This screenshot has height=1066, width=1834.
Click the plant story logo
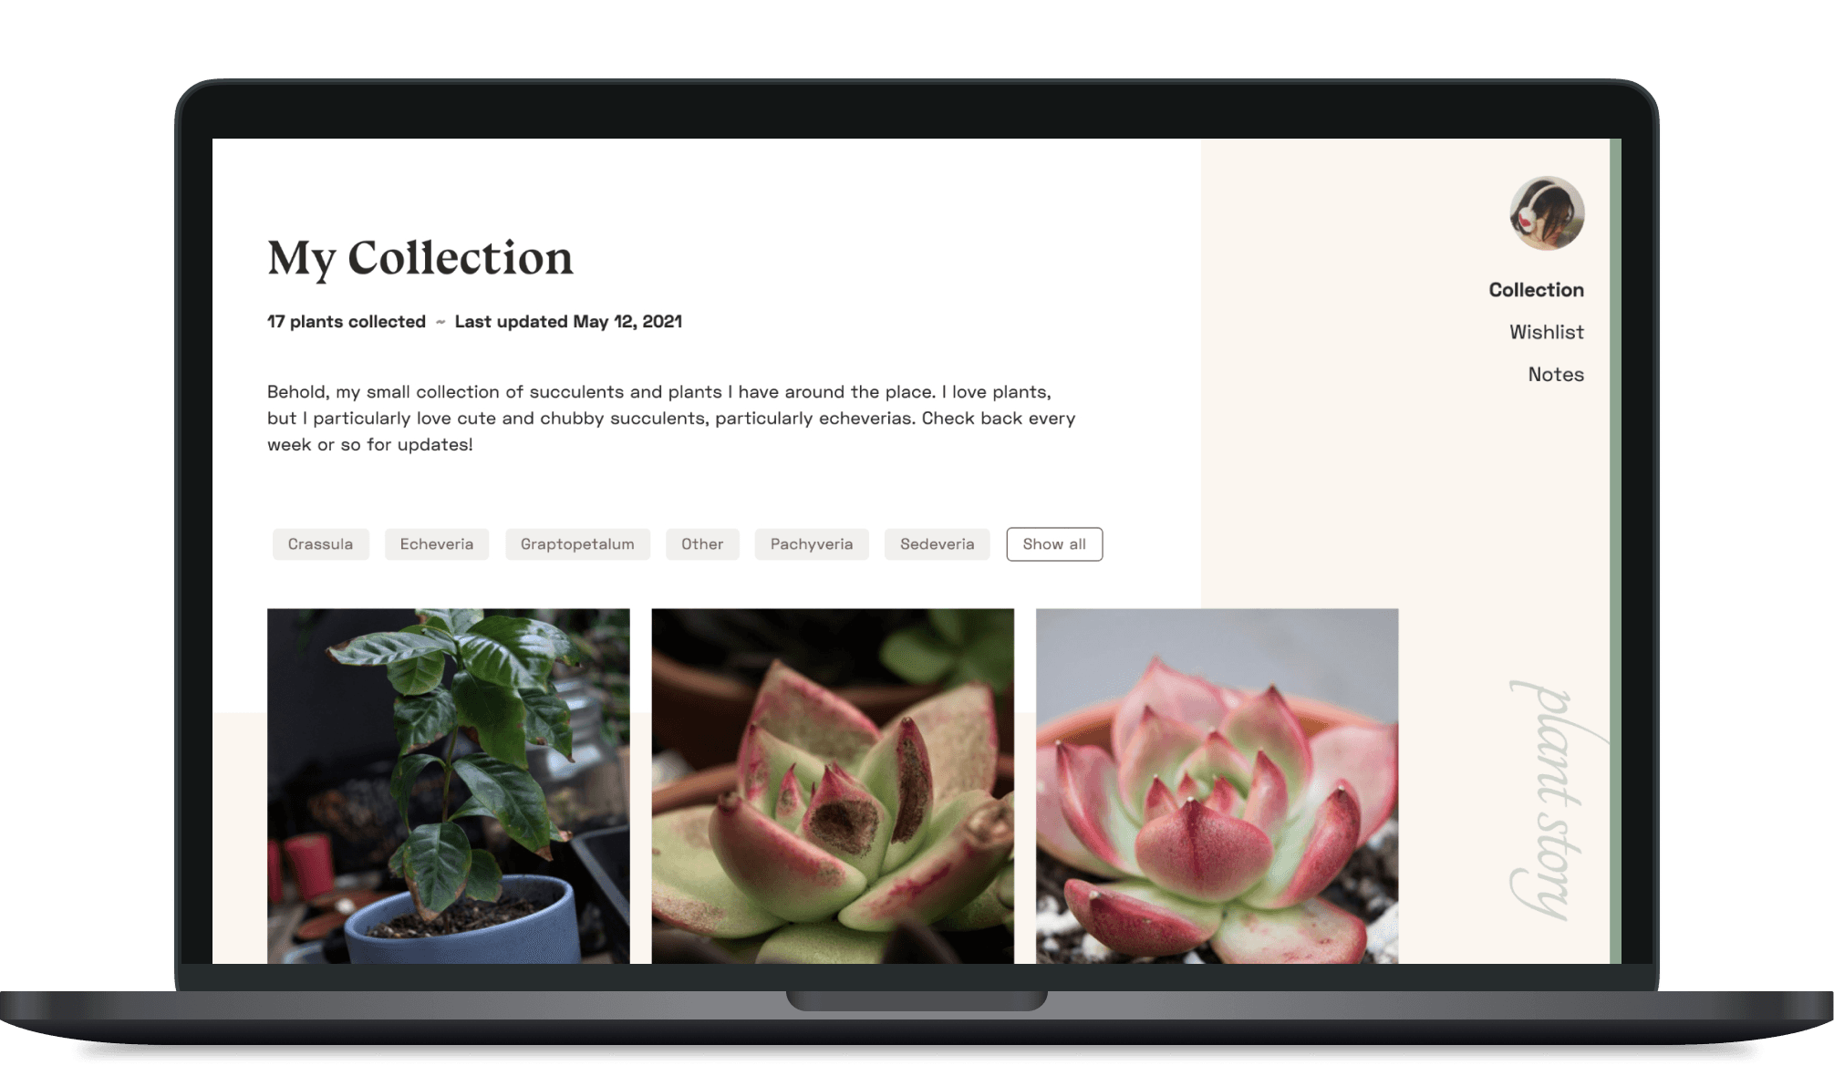click(1554, 801)
